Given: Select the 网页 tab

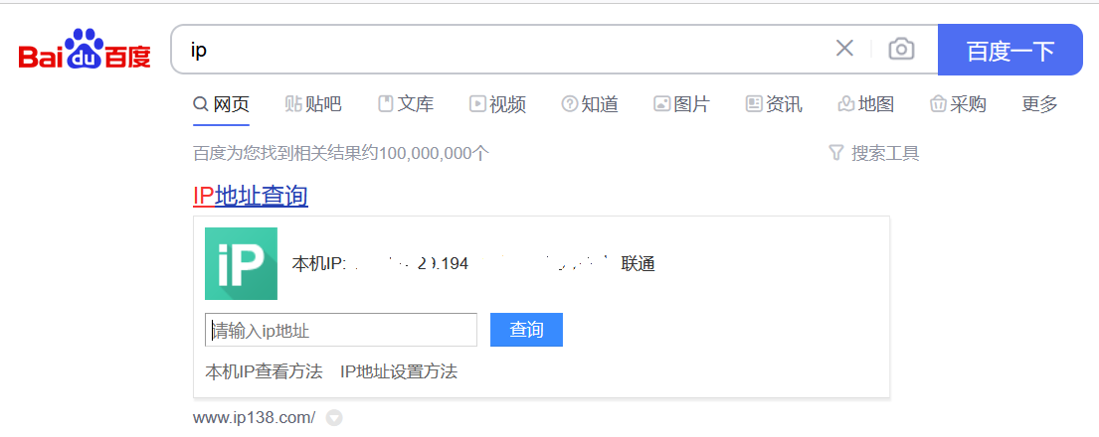Looking at the screenshot, I should point(222,104).
